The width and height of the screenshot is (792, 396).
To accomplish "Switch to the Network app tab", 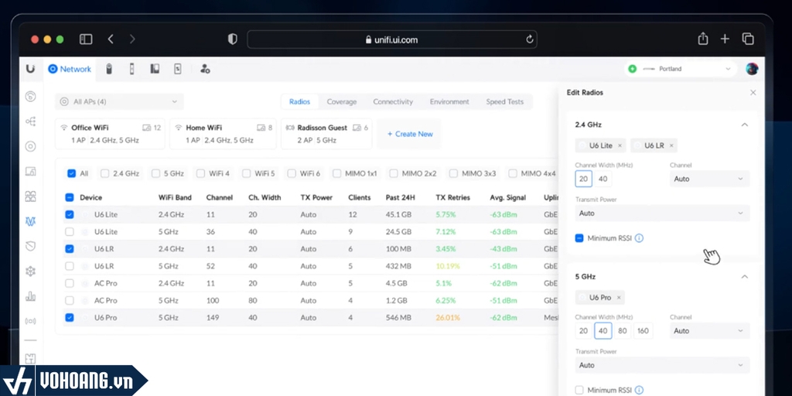I will [x=70, y=69].
